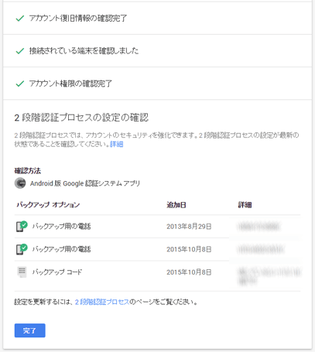
Task: Select バックアップ用の電話 in the 2013年8月29日 row
Action: pyautogui.click(x=61, y=227)
